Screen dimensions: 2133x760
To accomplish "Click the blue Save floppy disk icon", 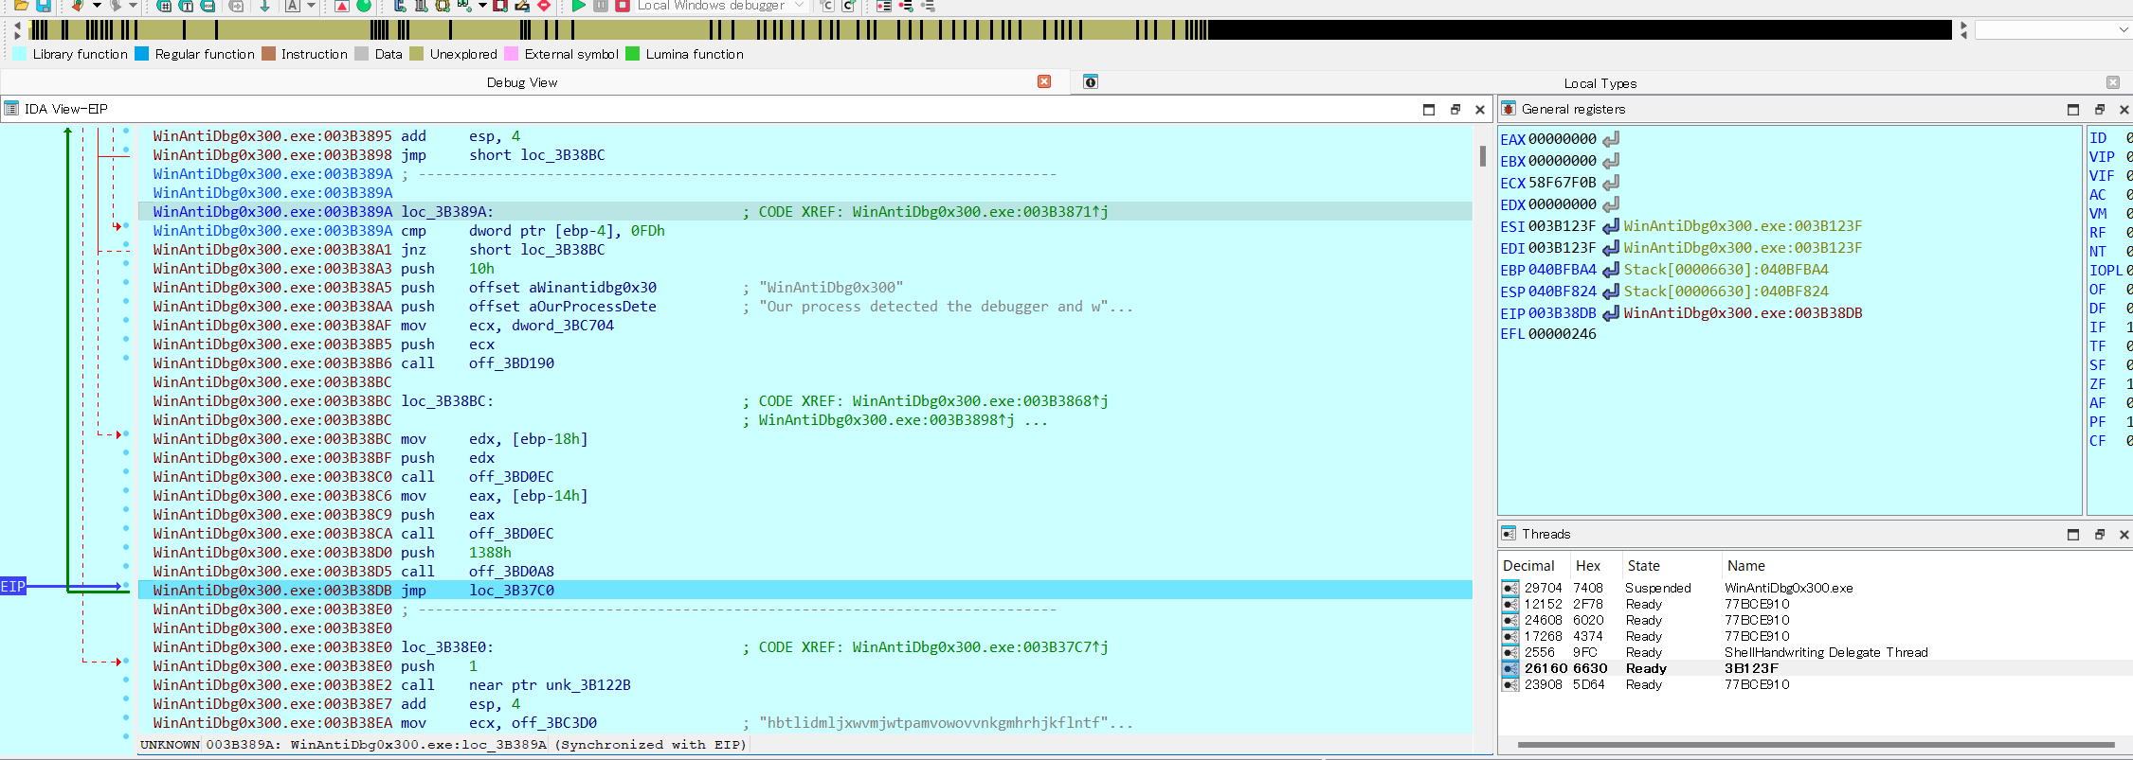I will (44, 6).
